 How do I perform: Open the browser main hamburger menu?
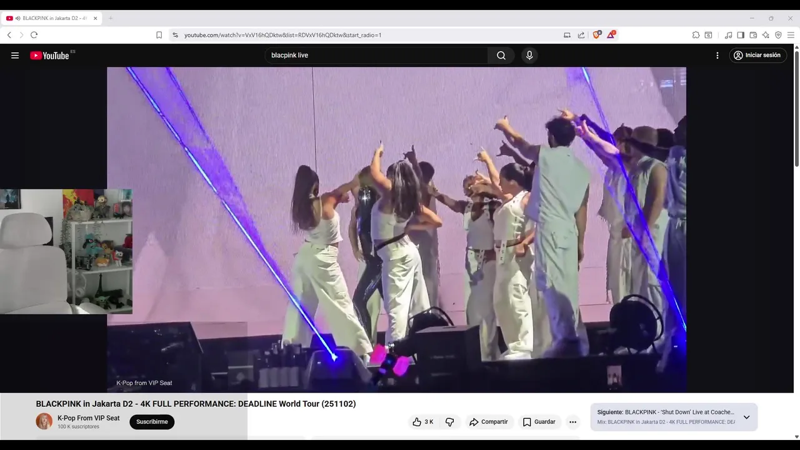click(x=791, y=35)
